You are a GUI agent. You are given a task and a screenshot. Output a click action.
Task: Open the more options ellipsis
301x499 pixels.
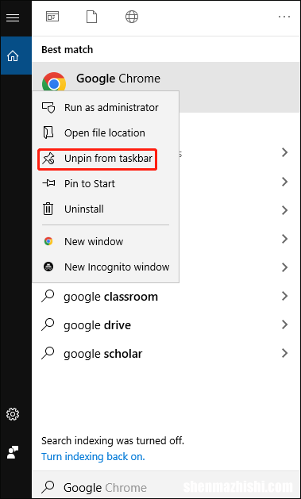click(284, 17)
